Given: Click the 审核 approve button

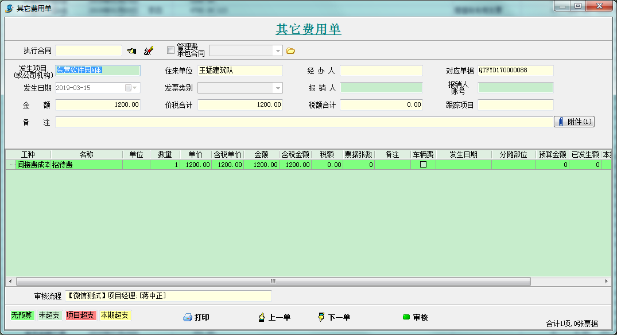Looking at the screenshot, I should (415, 317).
